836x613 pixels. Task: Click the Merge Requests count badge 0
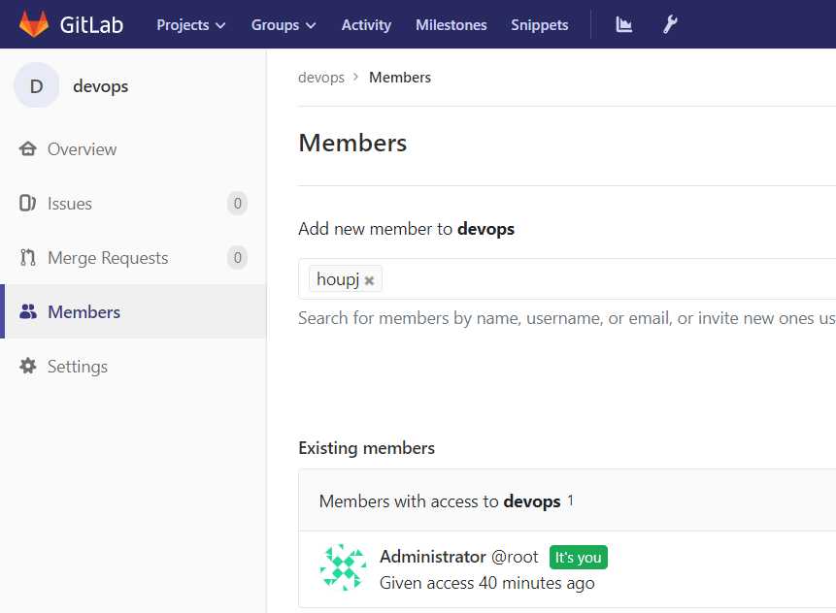(237, 258)
